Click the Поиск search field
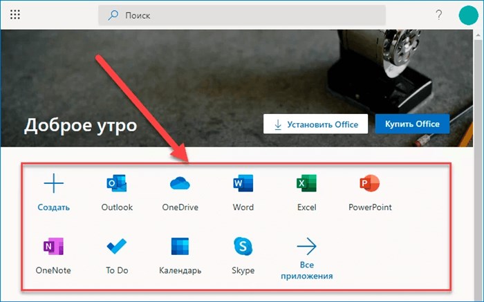Viewport: 484px width, 302px height. click(242, 15)
